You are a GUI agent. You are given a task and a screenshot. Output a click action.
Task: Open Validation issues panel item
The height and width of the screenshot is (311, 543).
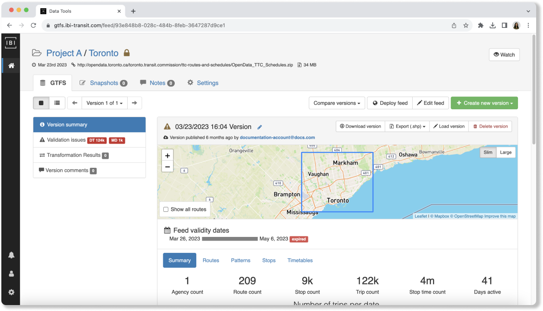pyautogui.click(x=89, y=140)
